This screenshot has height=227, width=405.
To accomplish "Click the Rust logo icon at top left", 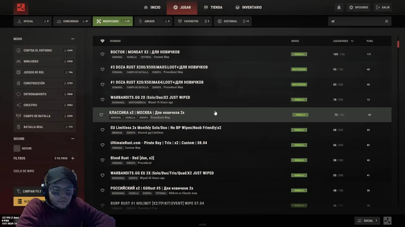I will [21, 7].
